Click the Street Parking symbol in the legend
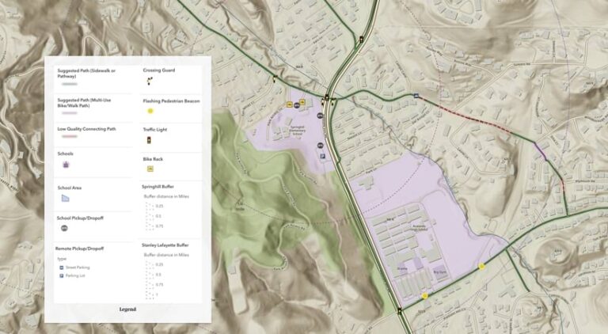The height and width of the screenshot is (334, 608). click(x=61, y=268)
